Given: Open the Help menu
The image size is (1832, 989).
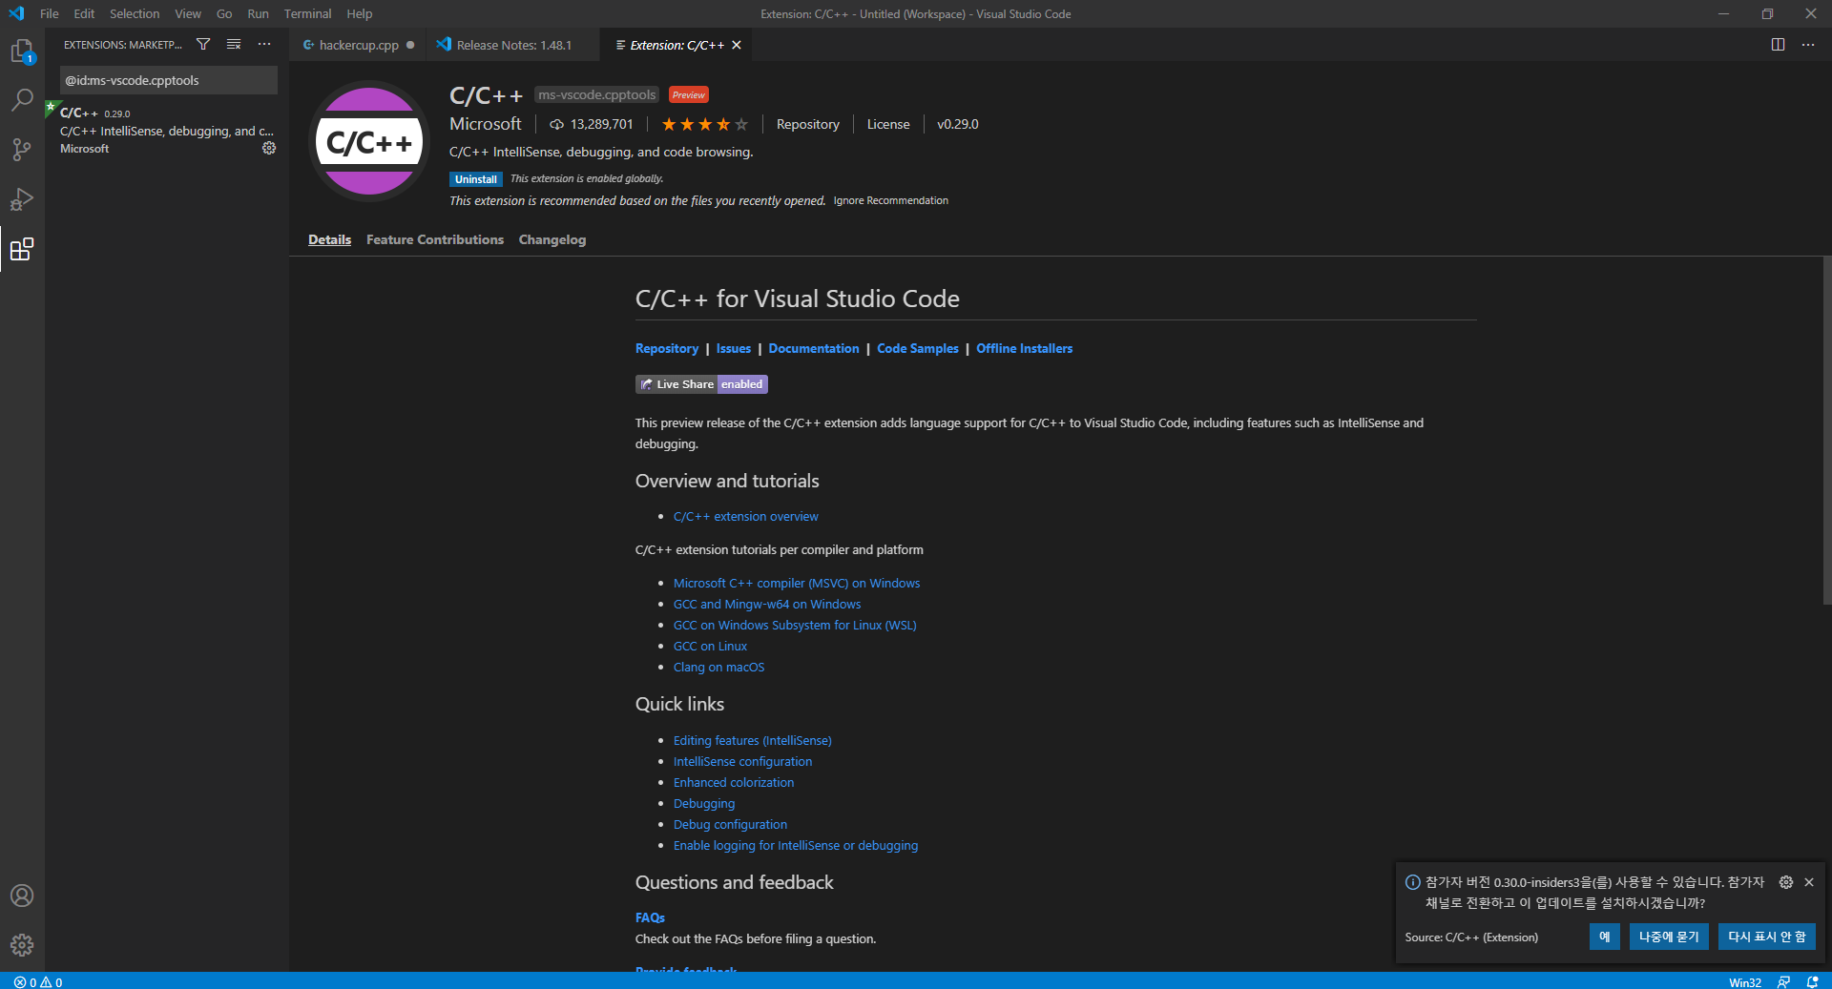Looking at the screenshot, I should click(x=360, y=13).
